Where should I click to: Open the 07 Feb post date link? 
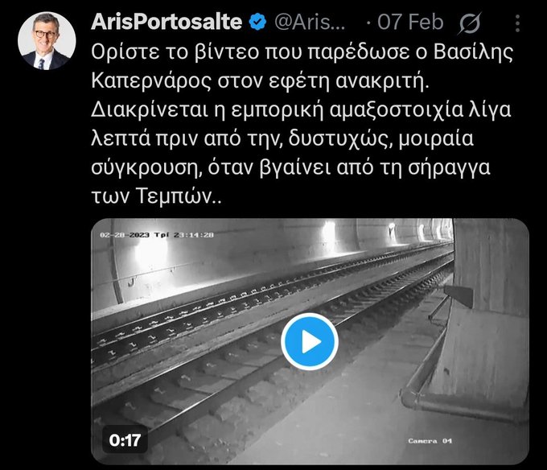tap(410, 23)
